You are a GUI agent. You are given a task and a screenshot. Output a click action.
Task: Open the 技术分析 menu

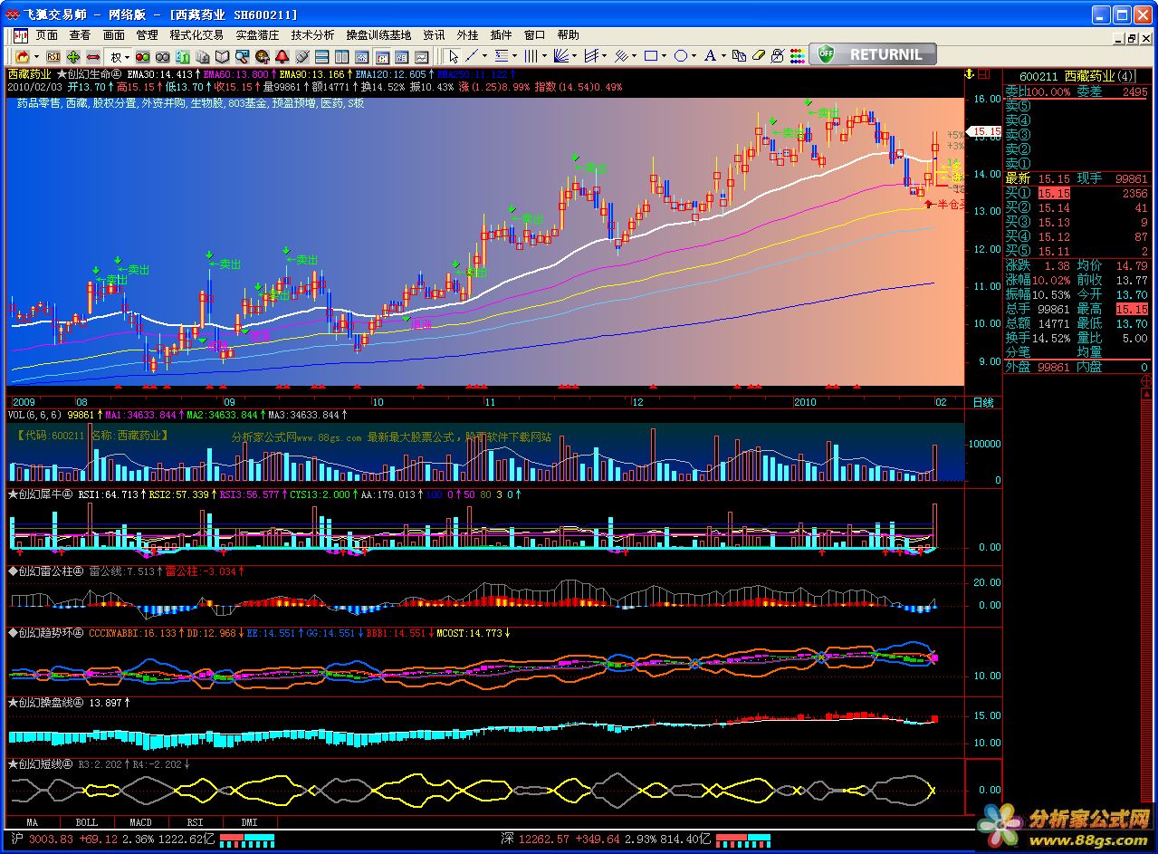(312, 35)
